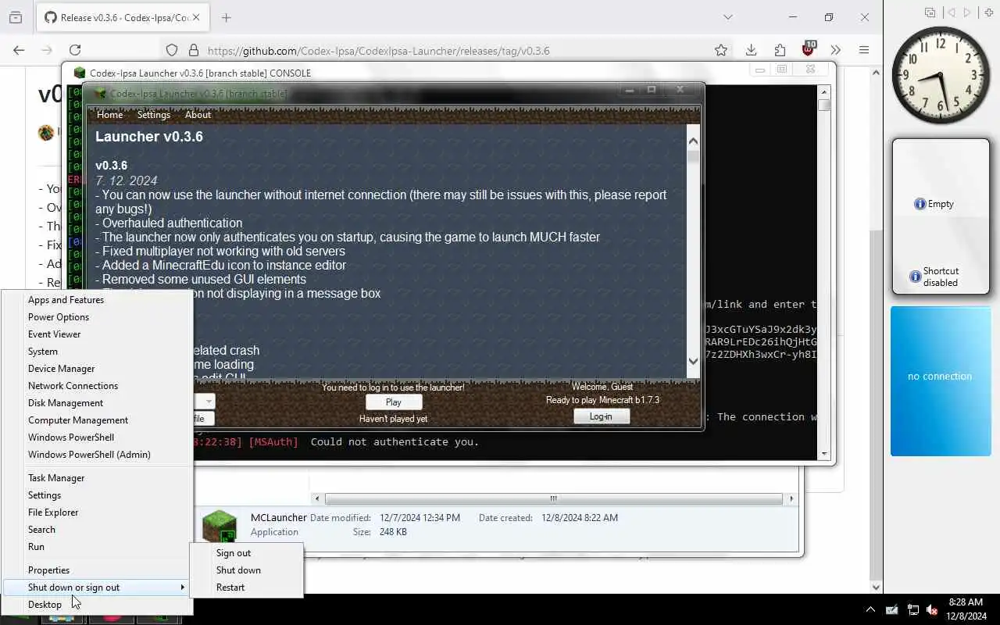
Task: Click the browser page scrollbar down arrow
Action: (x=876, y=587)
